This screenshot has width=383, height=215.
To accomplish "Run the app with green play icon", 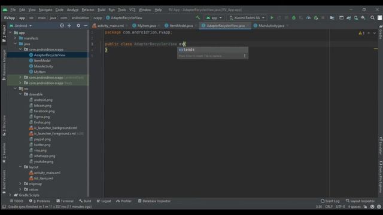I will pyautogui.click(x=272, y=18).
